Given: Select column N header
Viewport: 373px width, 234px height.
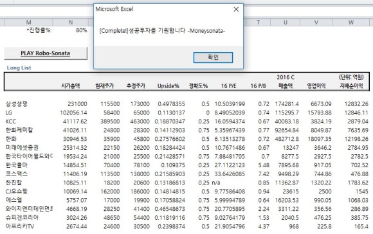Looking at the screenshot, I should tap(70, 22).
